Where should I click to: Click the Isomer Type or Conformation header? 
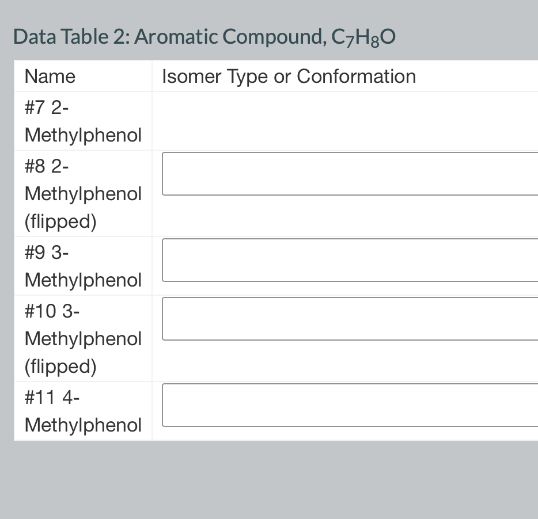(x=288, y=76)
